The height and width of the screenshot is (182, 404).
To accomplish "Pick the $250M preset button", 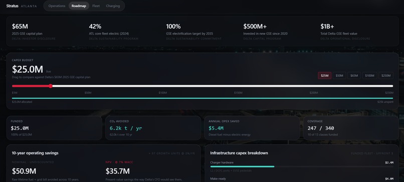I will click(386, 75).
